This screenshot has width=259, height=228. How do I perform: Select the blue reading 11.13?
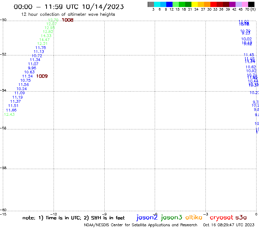pyautogui.click(x=39, y=52)
